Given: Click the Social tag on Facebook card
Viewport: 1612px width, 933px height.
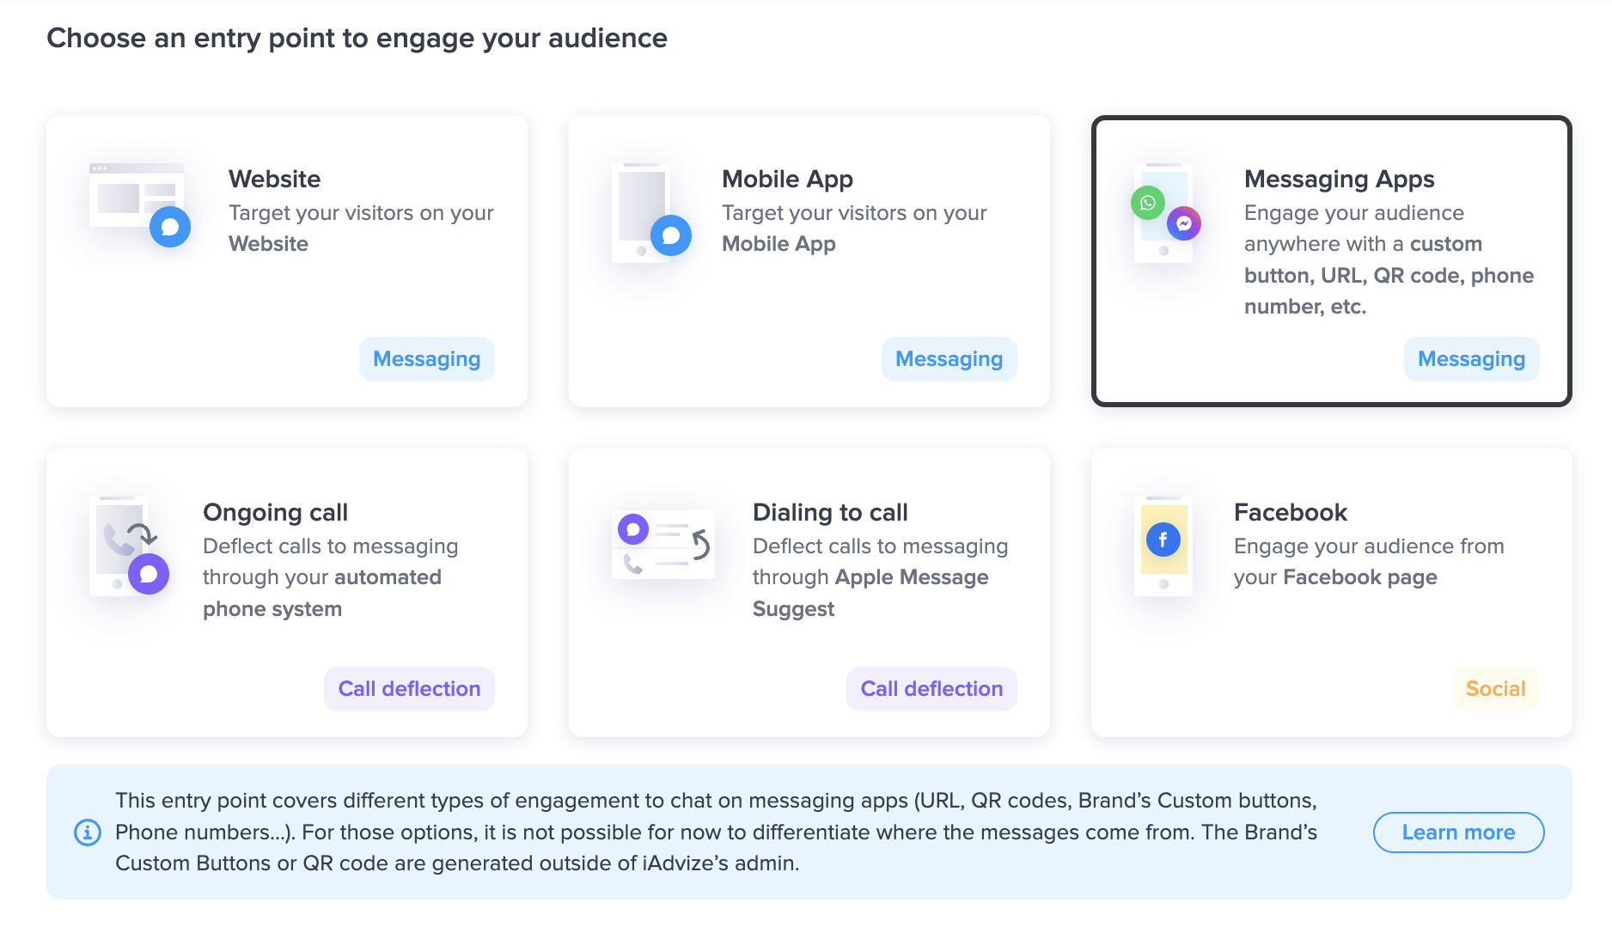Looking at the screenshot, I should click(x=1495, y=688).
